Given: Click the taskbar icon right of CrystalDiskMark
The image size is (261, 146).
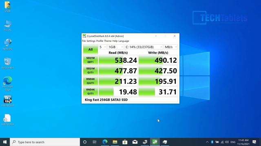Looking at the screenshot, I should pyautogui.click(x=165, y=142).
